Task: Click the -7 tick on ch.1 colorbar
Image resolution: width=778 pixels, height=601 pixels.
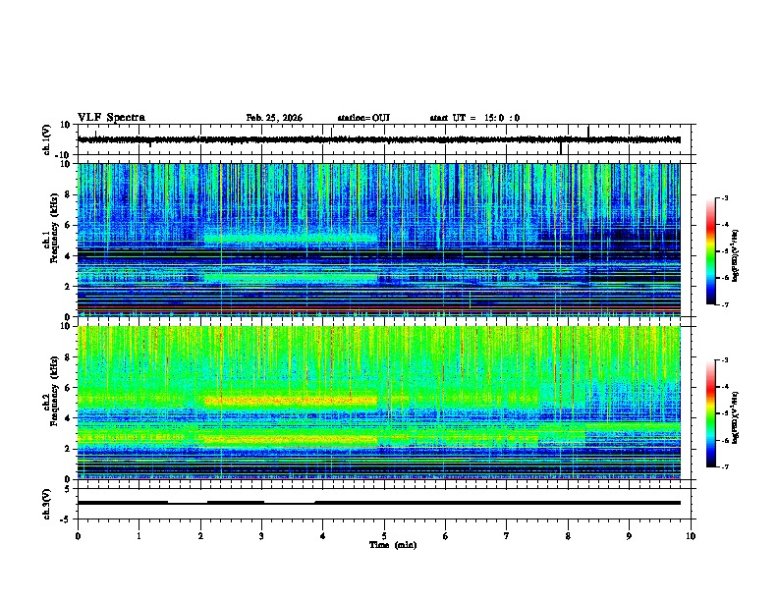Action: [725, 304]
